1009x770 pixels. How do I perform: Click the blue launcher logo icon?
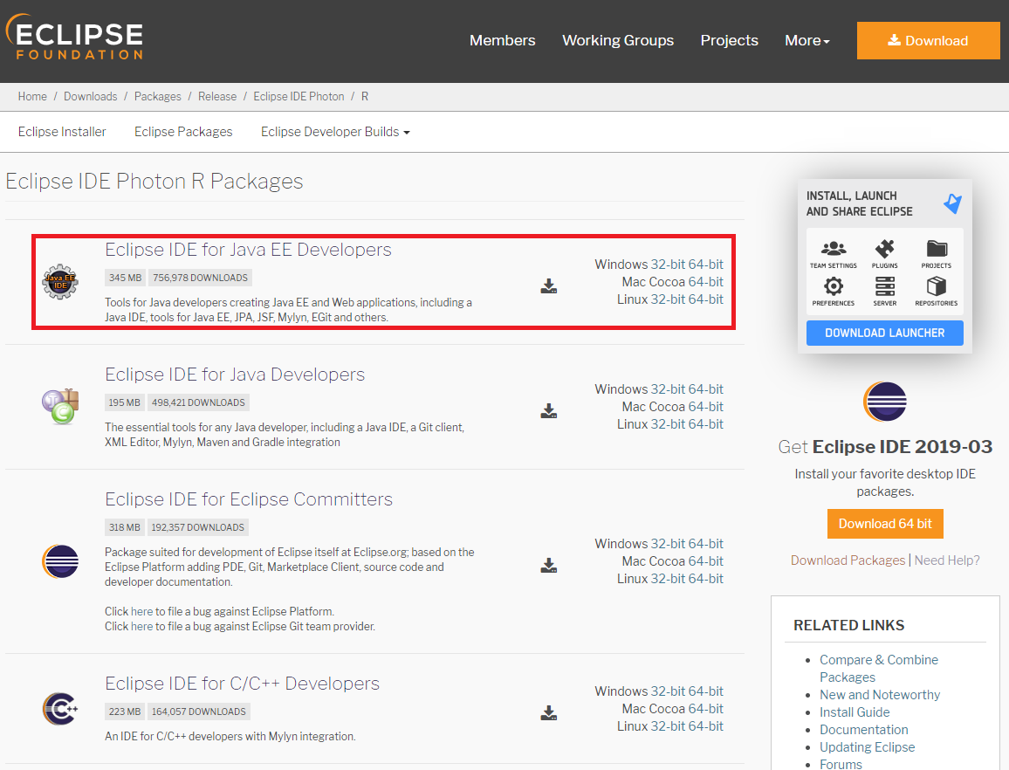pos(952,203)
